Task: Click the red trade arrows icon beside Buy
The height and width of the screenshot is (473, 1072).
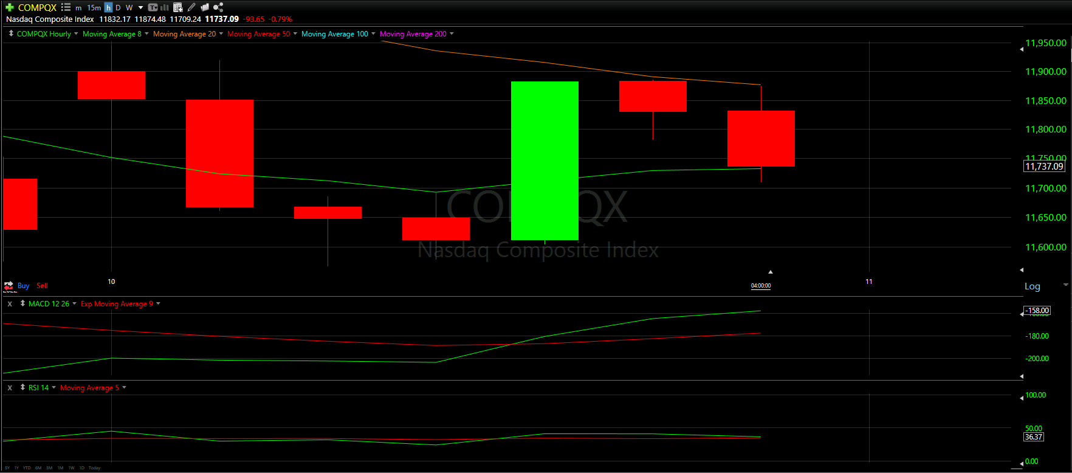Action: point(9,285)
